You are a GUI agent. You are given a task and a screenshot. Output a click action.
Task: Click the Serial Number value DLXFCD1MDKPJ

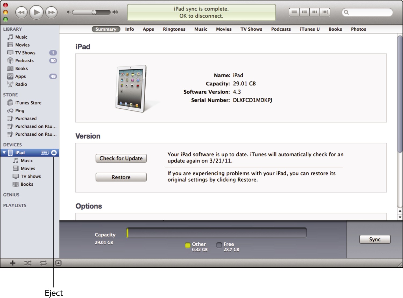pos(252,100)
